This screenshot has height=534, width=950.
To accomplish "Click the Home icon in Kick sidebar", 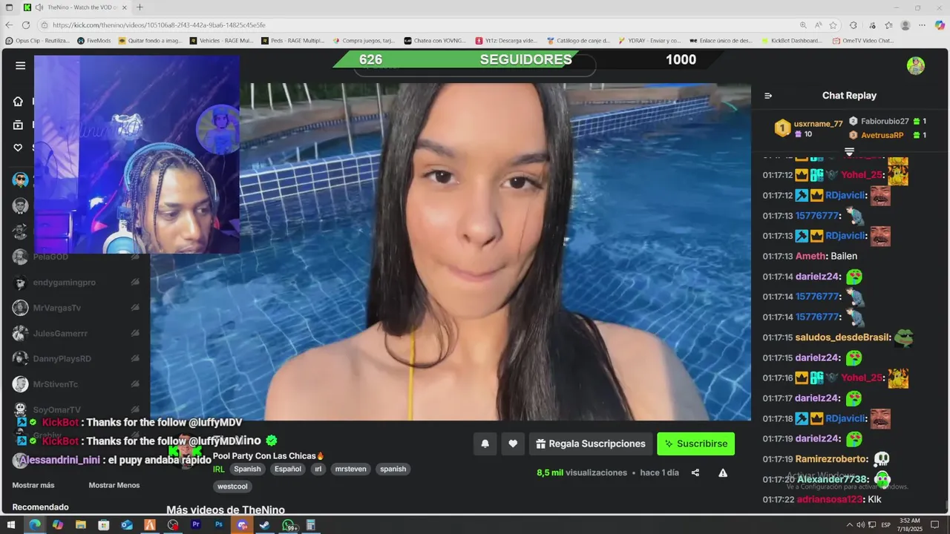I will [18, 102].
